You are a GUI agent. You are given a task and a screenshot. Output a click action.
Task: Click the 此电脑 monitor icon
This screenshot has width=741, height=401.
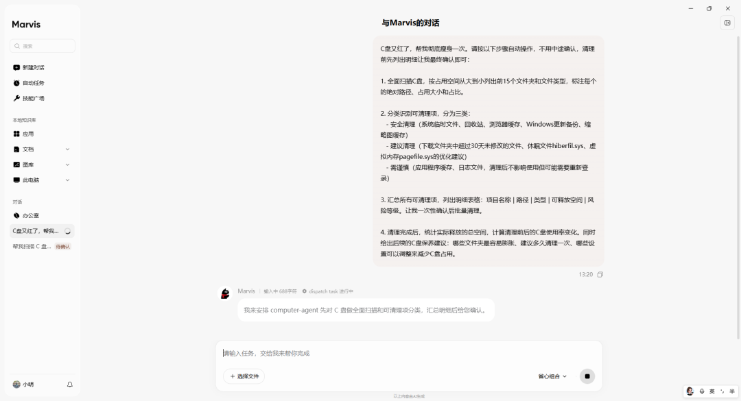point(16,180)
